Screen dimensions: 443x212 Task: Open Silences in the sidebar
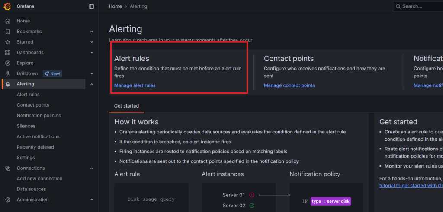26,126
